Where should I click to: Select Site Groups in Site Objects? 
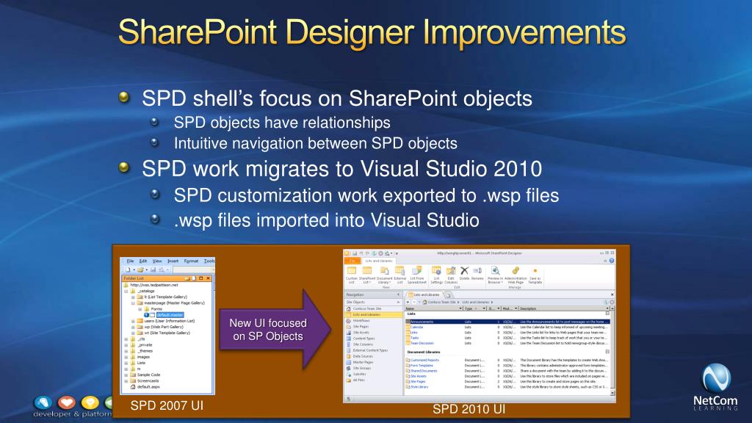tap(361, 369)
